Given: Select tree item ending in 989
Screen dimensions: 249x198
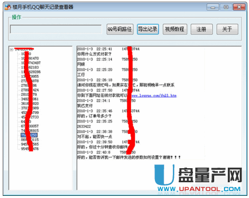Looking at the screenshot, I should 30,108.
